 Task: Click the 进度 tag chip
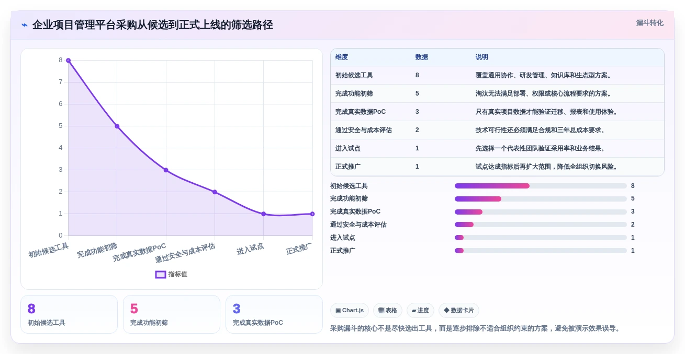[x=420, y=310]
